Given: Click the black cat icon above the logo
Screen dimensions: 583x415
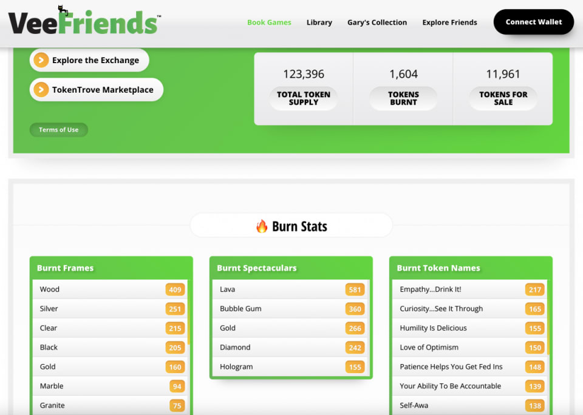Looking at the screenshot, I should pos(63,10).
